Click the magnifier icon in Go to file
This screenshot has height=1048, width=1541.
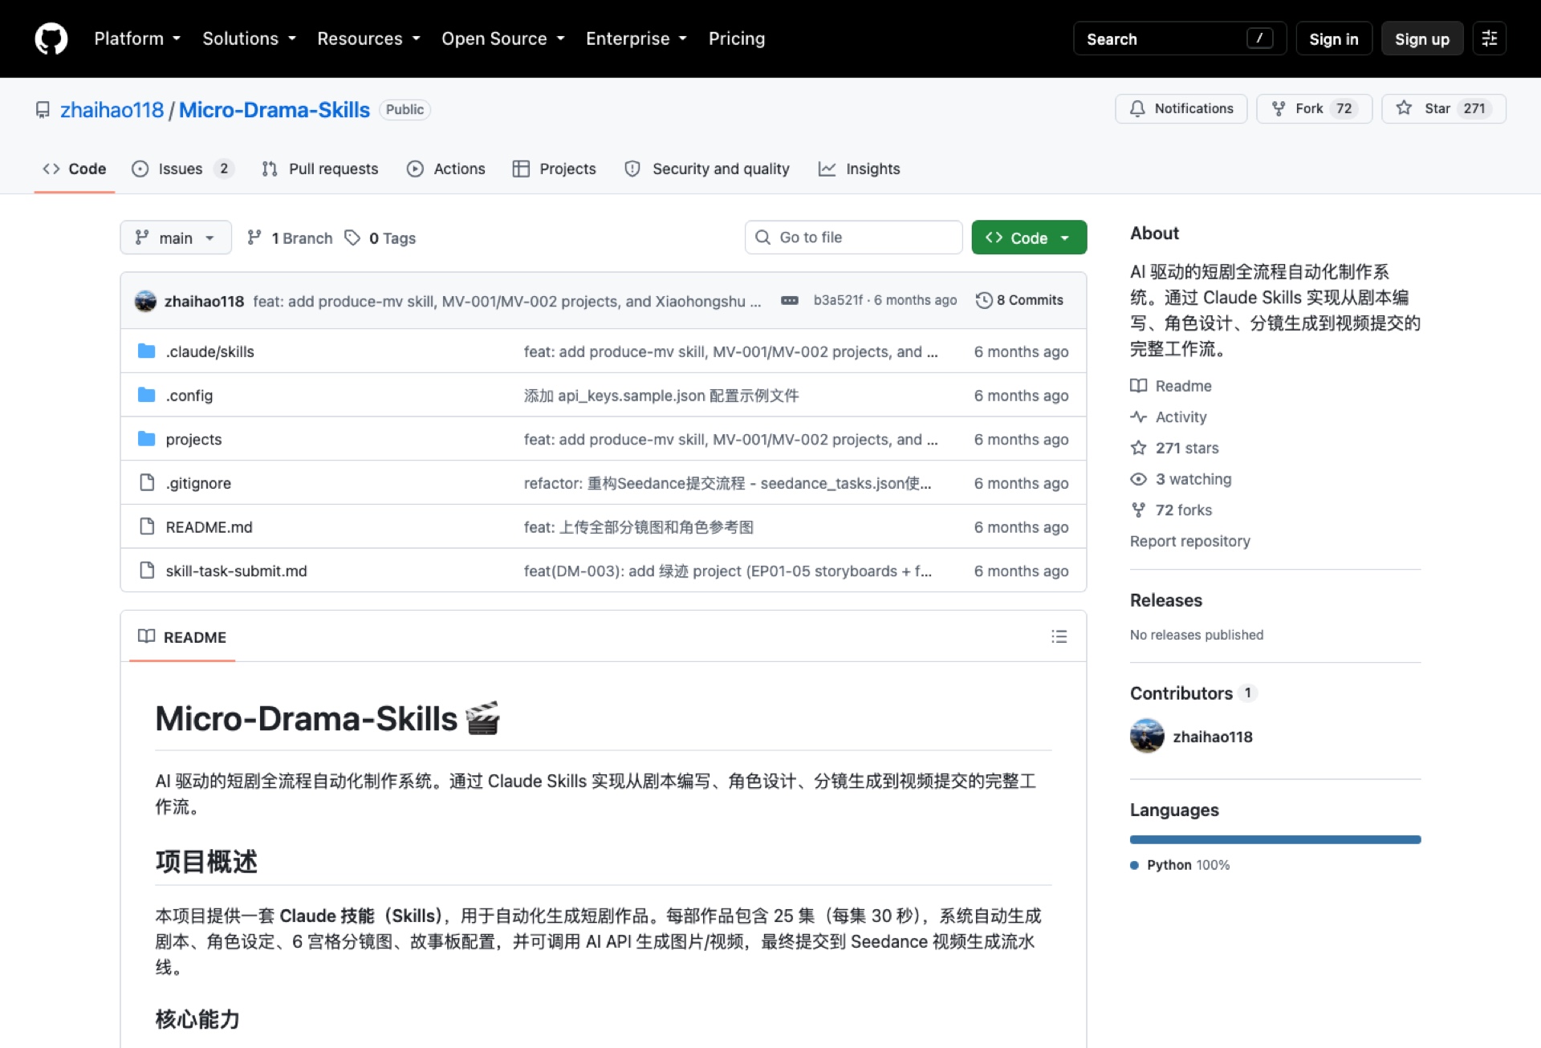(x=762, y=238)
